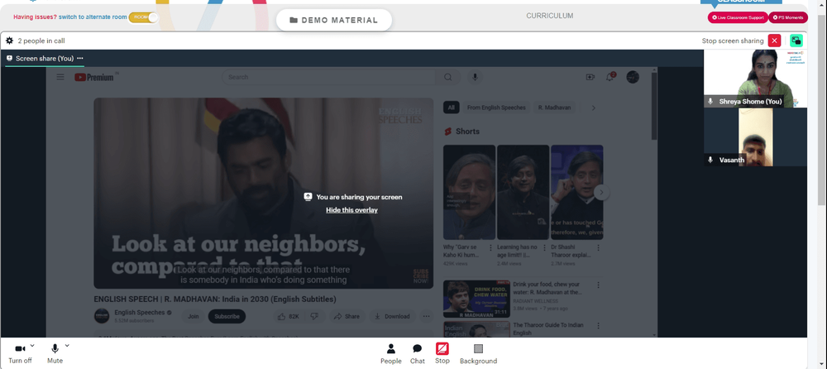Click 'The Tharoor Guide To Indian English' title
This screenshot has width=827, height=369.
coord(548,329)
